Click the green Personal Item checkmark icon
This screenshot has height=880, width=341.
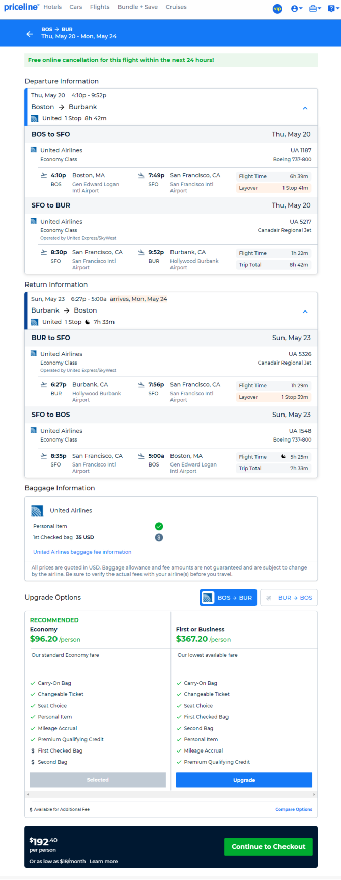click(159, 526)
